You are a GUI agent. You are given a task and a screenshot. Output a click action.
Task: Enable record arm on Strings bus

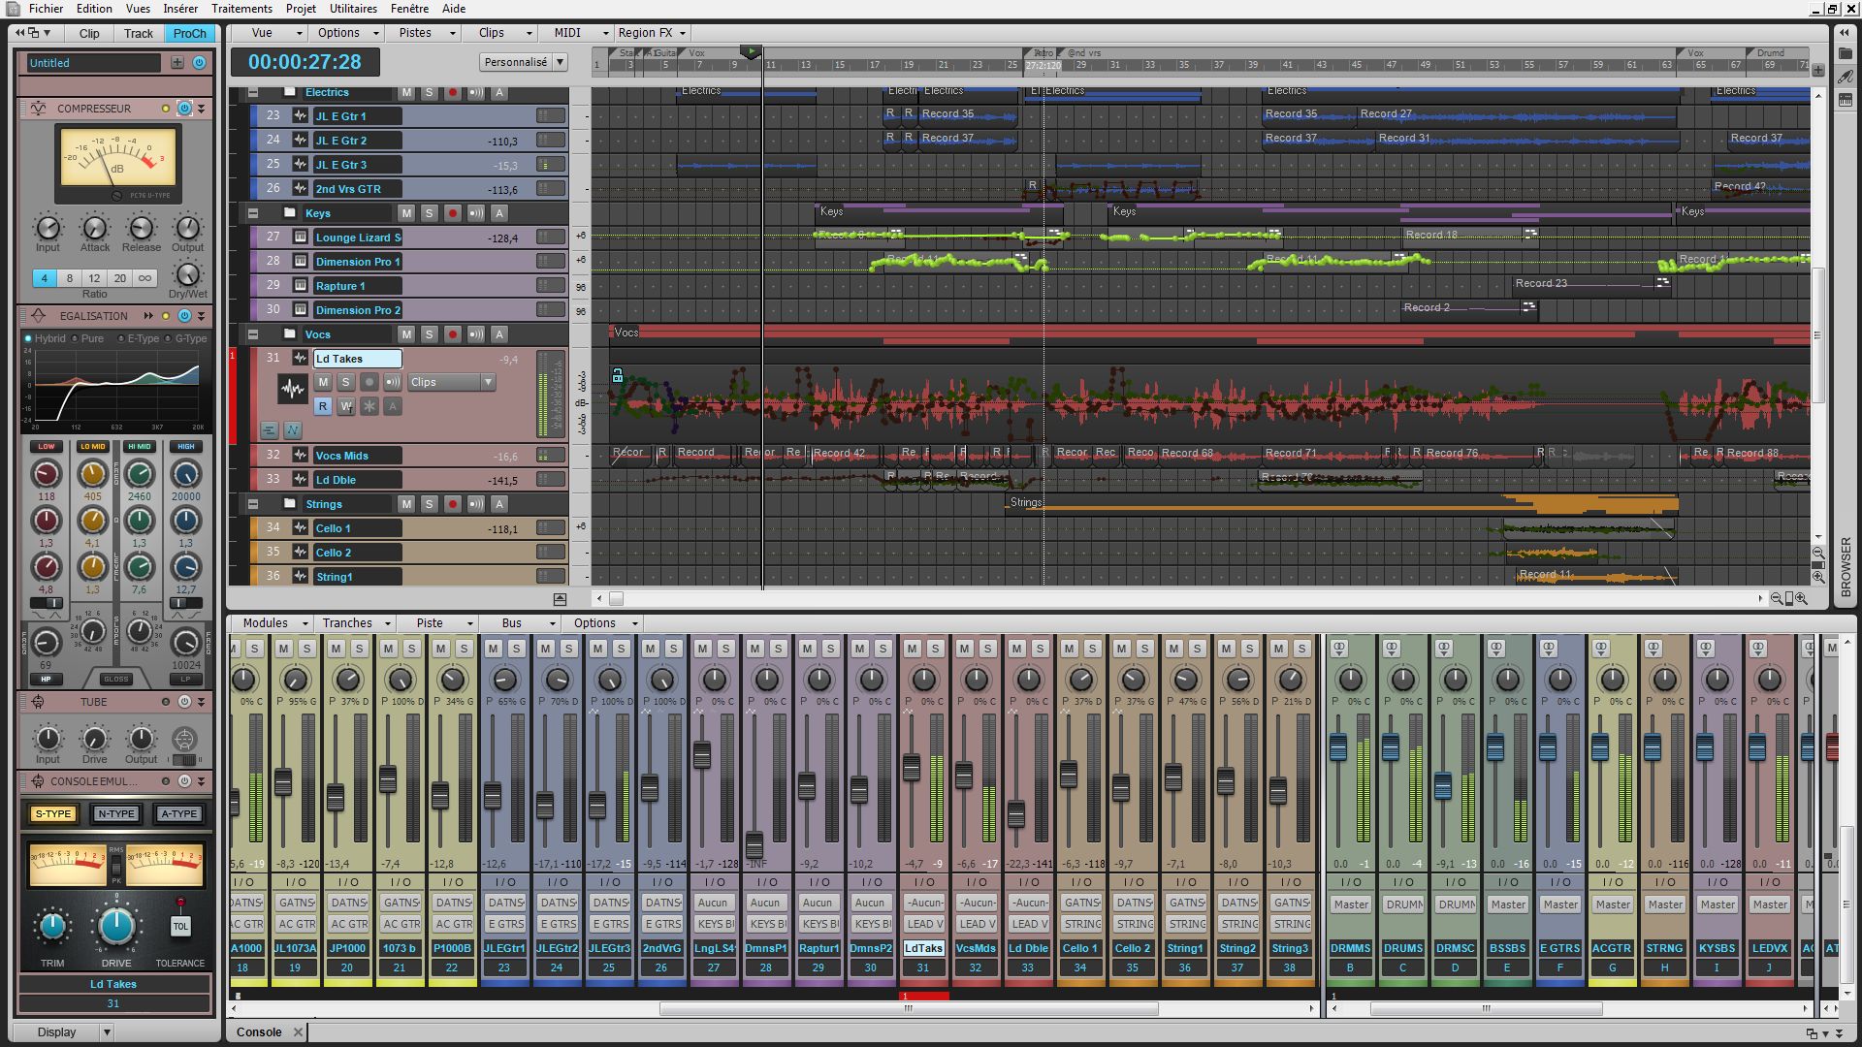(x=453, y=502)
